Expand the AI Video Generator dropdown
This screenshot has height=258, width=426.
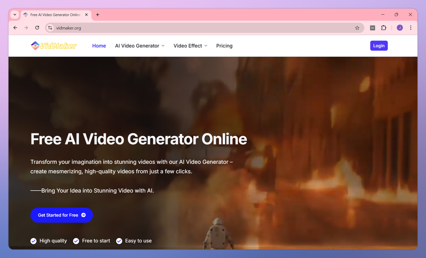(140, 45)
